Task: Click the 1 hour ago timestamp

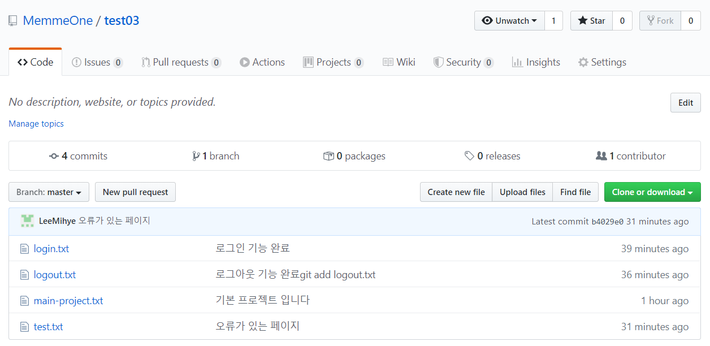Action: click(665, 301)
